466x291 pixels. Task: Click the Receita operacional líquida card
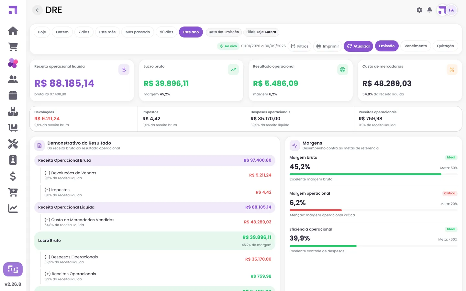[x=82, y=80]
